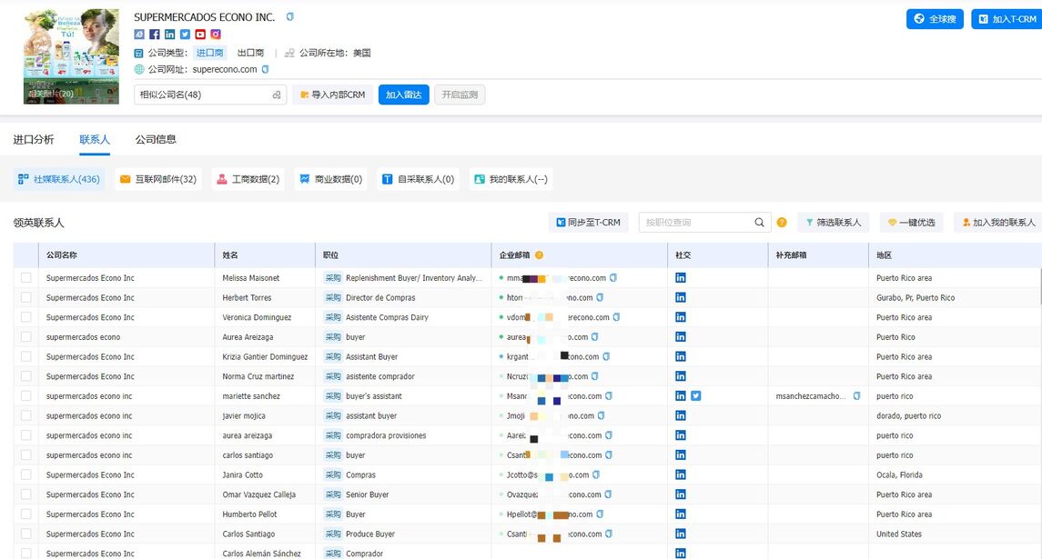Screen dimensions: 1042x559
Task: Select the 进口商 company type tag
Action: pos(210,53)
